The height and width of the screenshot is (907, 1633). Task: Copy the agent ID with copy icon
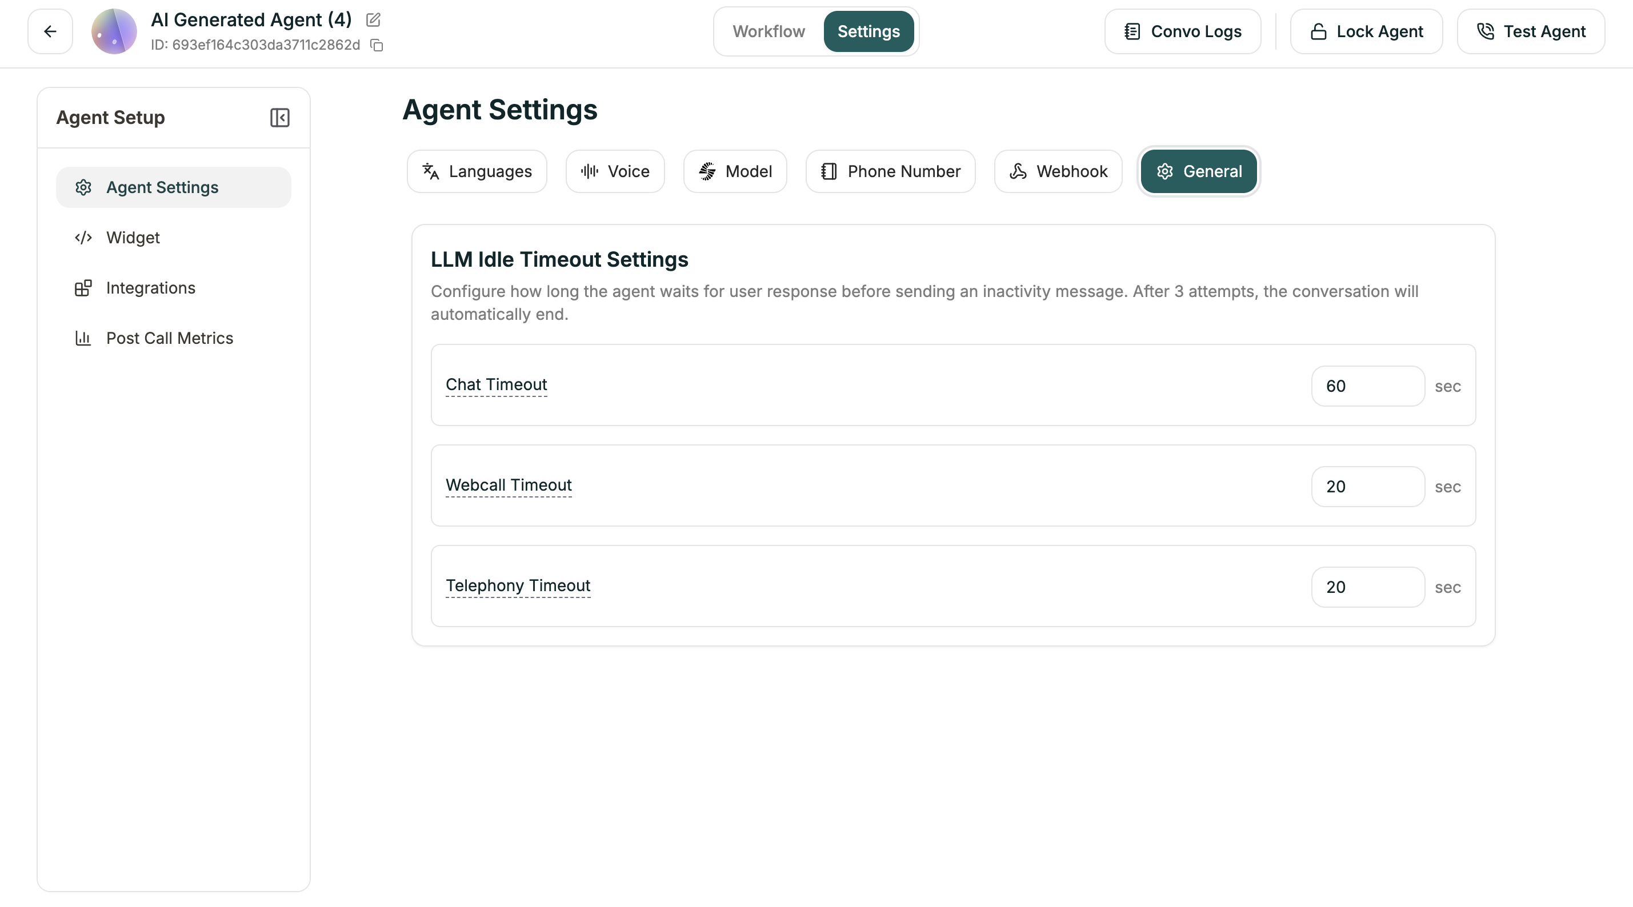click(x=377, y=45)
